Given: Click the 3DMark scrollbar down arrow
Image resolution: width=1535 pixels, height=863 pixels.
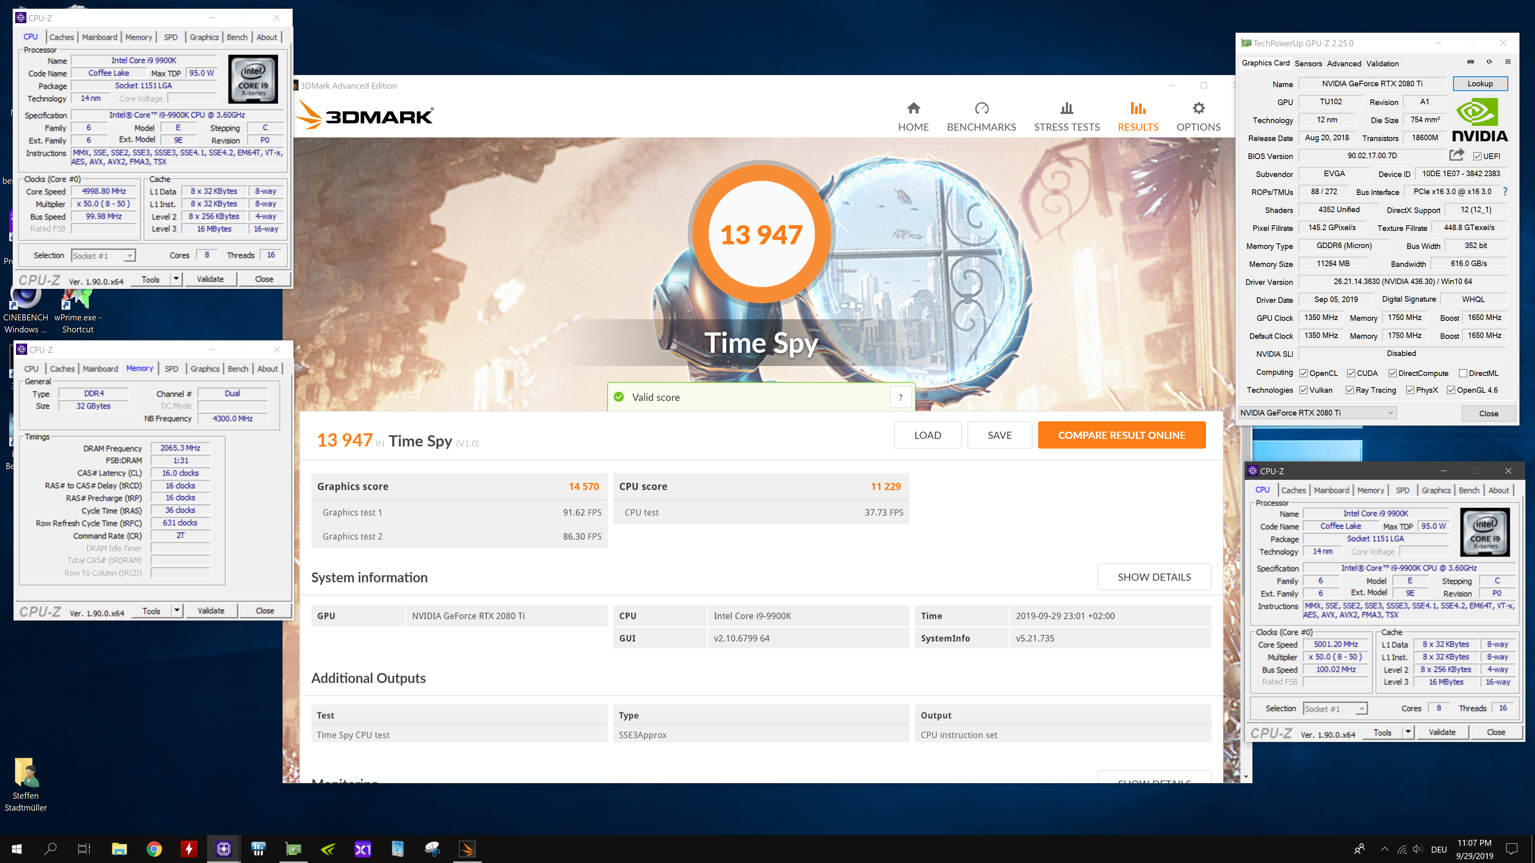Looking at the screenshot, I should pyautogui.click(x=1246, y=777).
